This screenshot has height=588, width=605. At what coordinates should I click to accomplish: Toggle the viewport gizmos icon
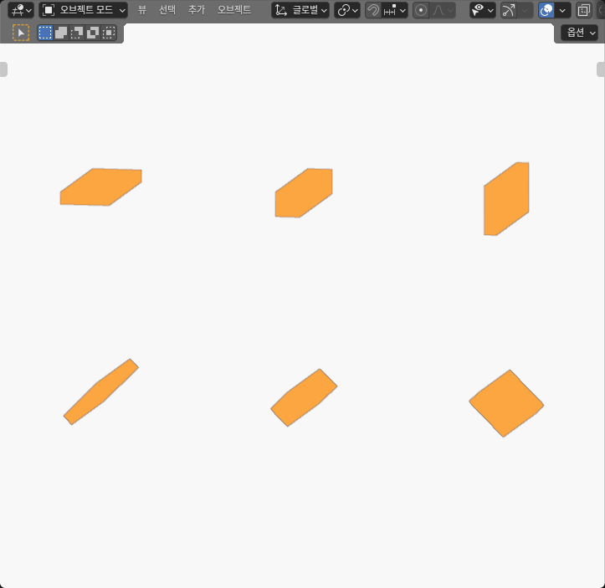point(509,10)
